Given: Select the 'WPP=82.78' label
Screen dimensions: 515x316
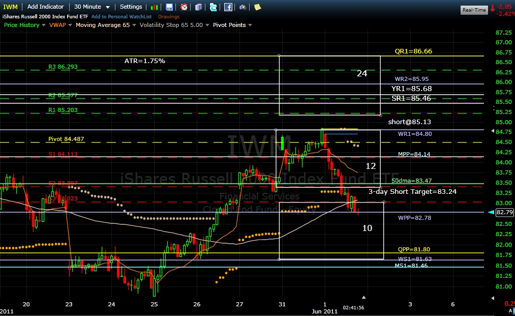Looking at the screenshot, I should coord(414,218).
